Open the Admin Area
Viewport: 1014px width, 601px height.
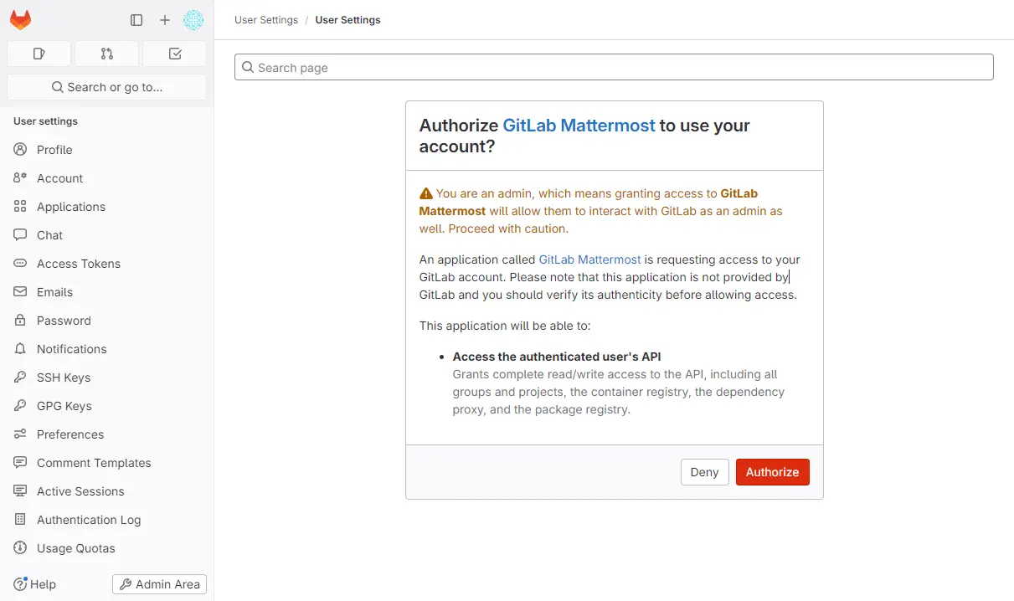159,584
